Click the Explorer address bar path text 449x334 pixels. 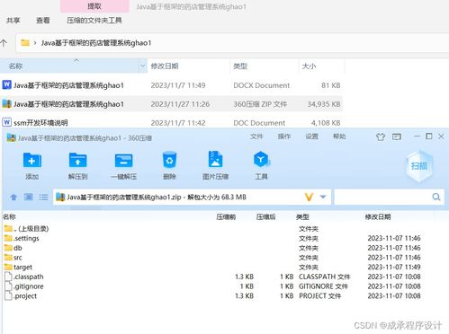point(96,43)
